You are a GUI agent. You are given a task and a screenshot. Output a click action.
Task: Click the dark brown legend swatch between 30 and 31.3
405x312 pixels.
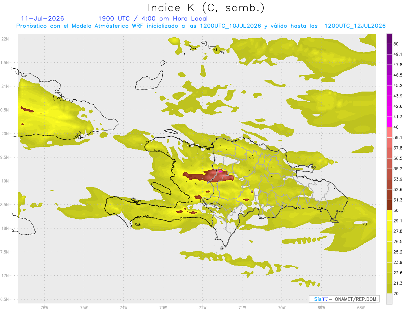pos(389,205)
